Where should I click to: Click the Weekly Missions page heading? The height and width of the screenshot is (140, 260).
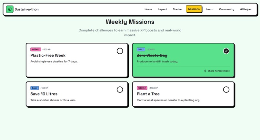pyautogui.click(x=130, y=22)
